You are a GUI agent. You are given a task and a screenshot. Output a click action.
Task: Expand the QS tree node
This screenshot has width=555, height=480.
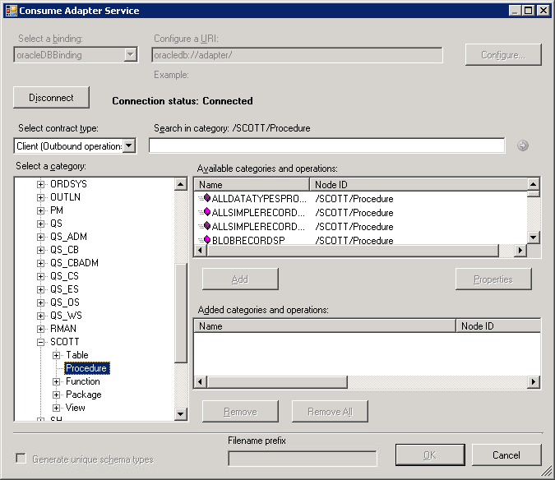41,224
